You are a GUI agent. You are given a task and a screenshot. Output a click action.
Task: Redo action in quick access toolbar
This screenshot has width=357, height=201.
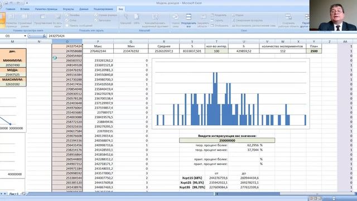18,3
